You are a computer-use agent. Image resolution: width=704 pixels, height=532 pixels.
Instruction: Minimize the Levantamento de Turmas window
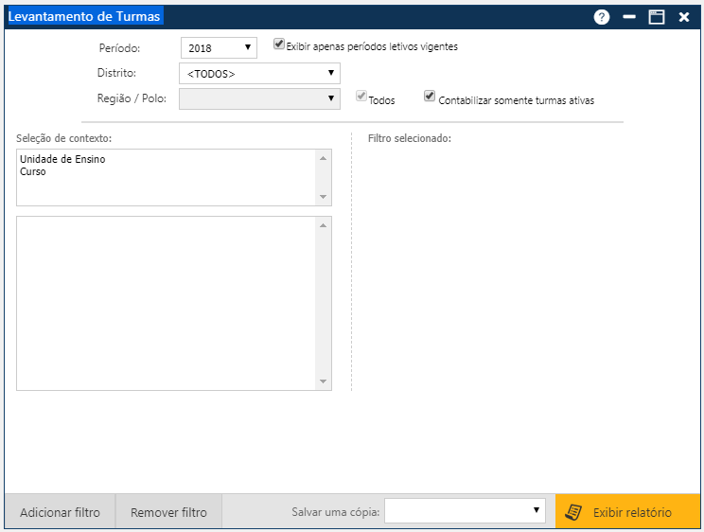point(629,17)
